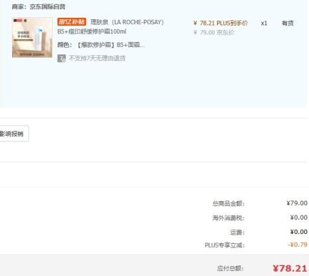Click the 海外消费税 label
Image resolution: width=309 pixels, height=276 pixels.
(229, 218)
